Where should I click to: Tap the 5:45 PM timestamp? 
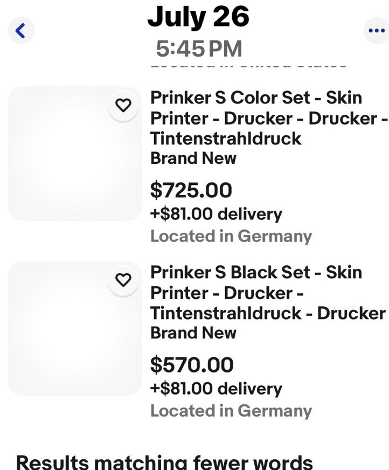tap(199, 49)
